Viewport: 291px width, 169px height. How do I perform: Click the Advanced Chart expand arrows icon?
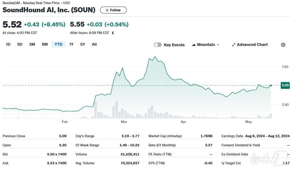tap(234, 45)
